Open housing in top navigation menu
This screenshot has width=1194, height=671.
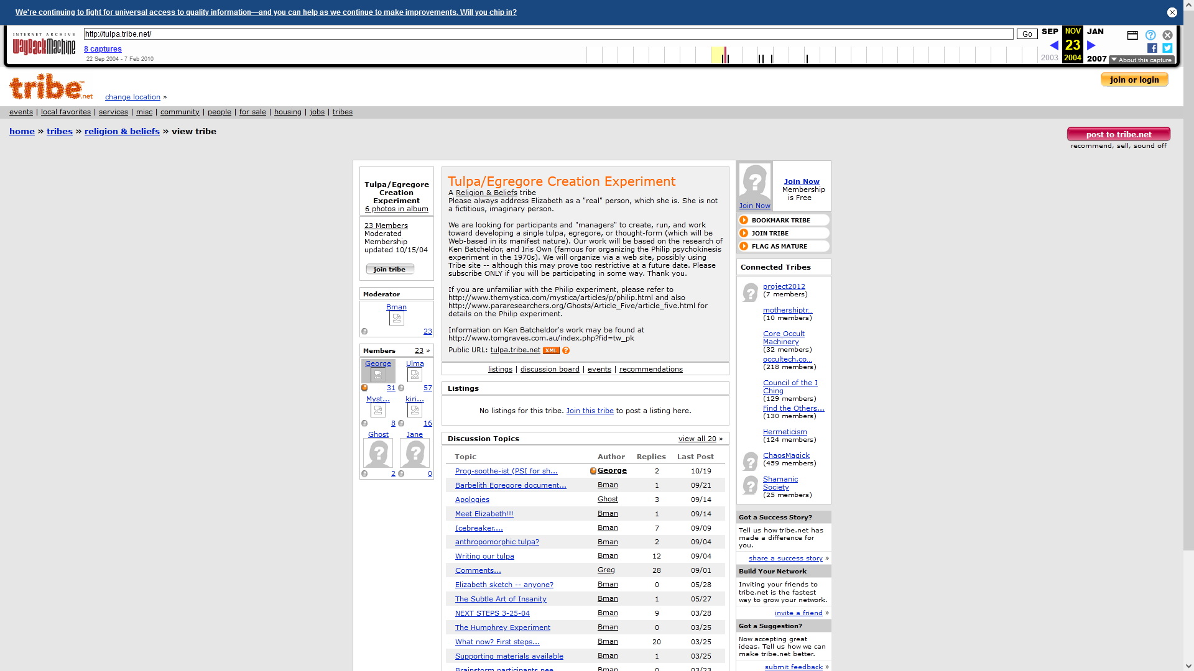click(287, 112)
